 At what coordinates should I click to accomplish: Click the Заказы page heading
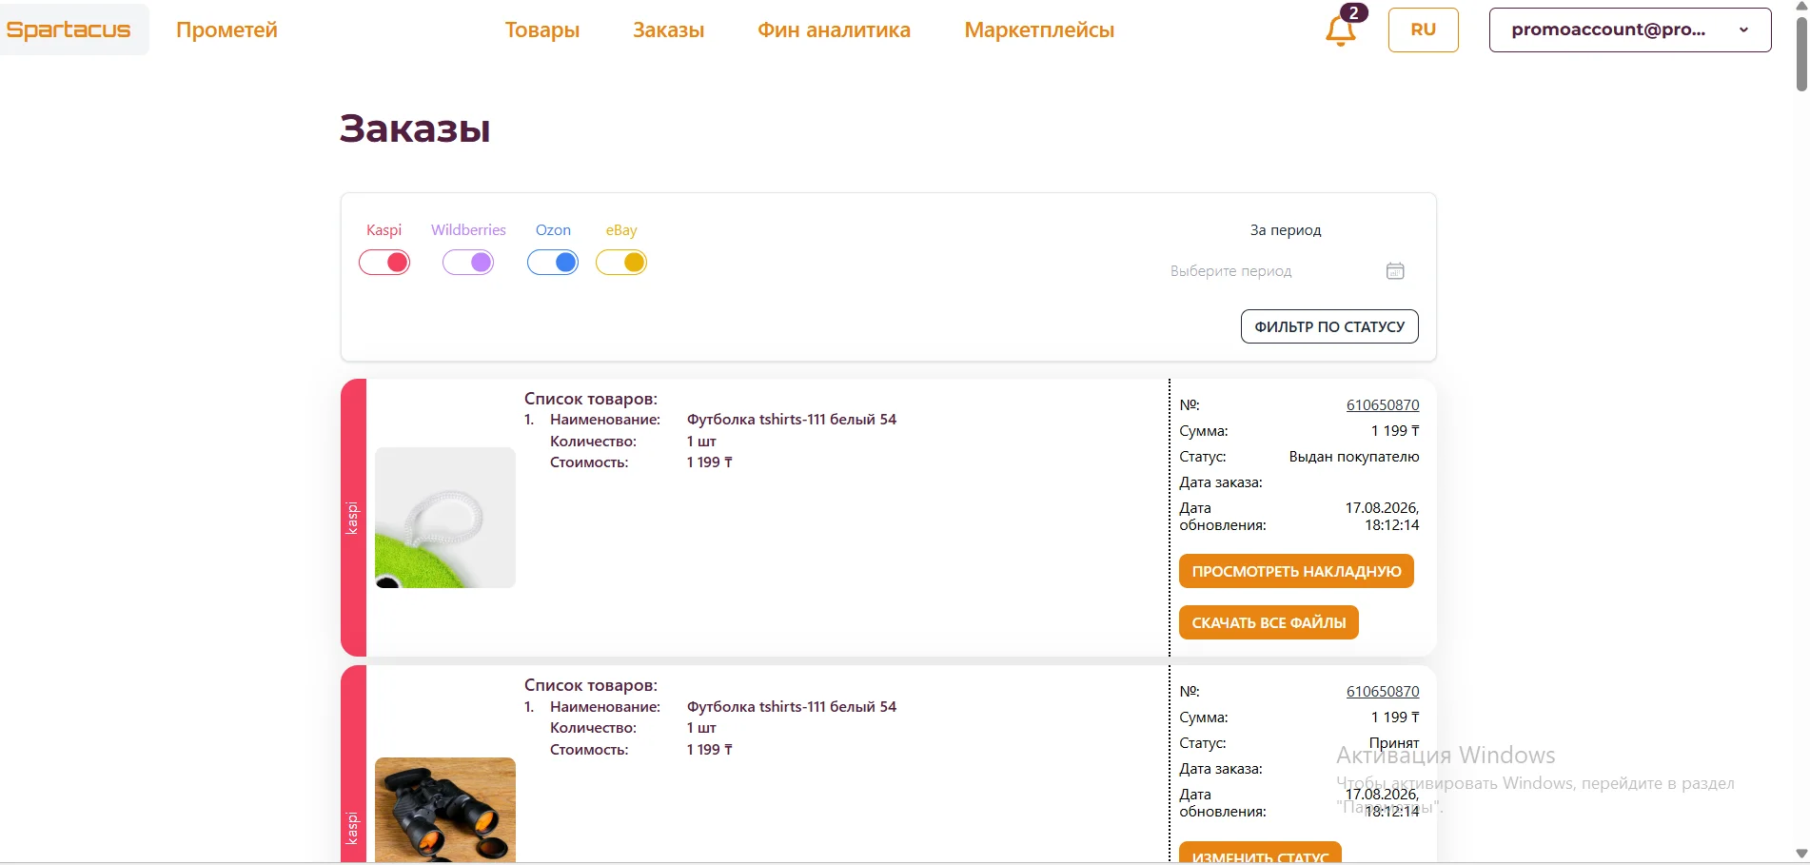pyautogui.click(x=415, y=128)
